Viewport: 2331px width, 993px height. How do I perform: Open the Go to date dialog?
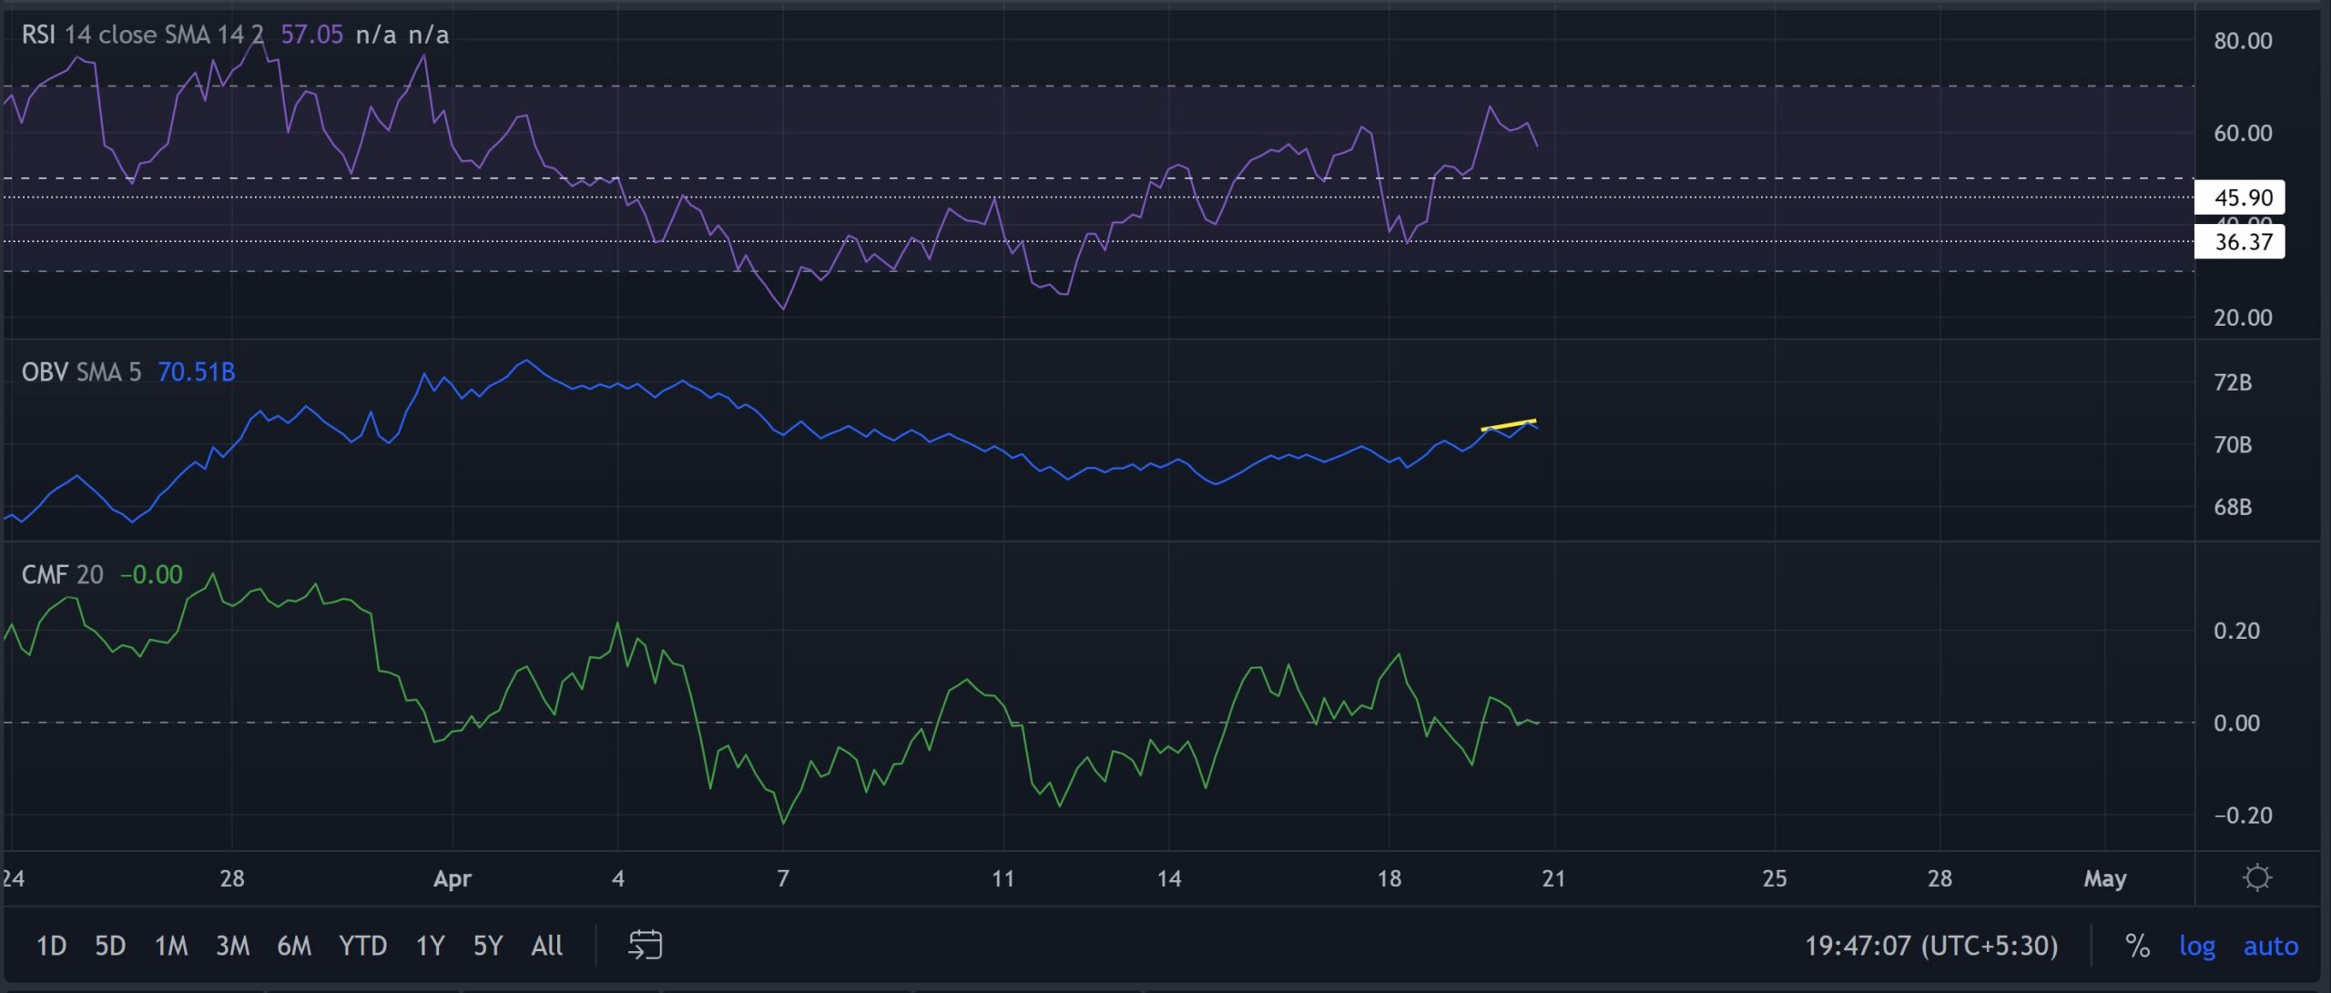646,946
